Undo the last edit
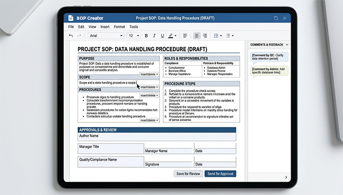 (x=71, y=36)
